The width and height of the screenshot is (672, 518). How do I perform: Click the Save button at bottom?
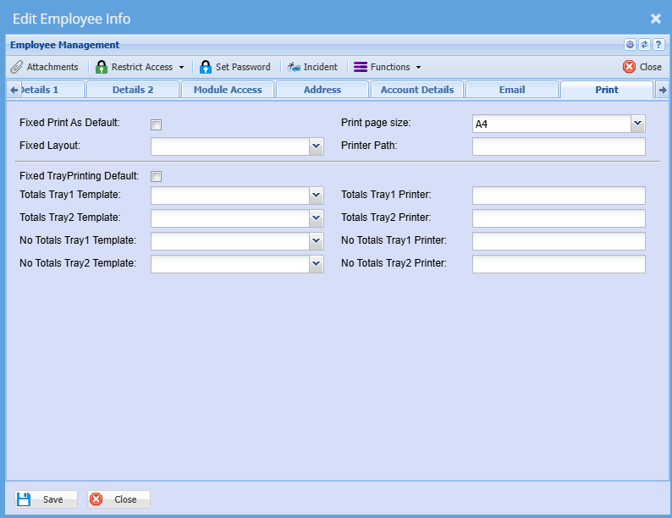click(x=45, y=499)
